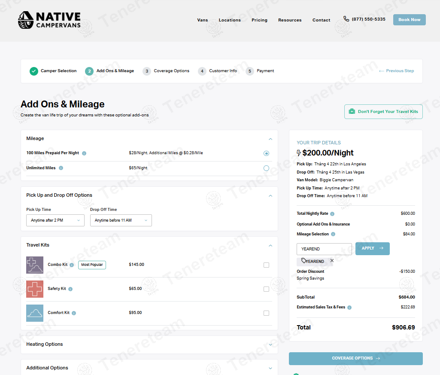
Task: Click info icon beside Estimated Sales Tax & Fees
Action: tap(349, 308)
